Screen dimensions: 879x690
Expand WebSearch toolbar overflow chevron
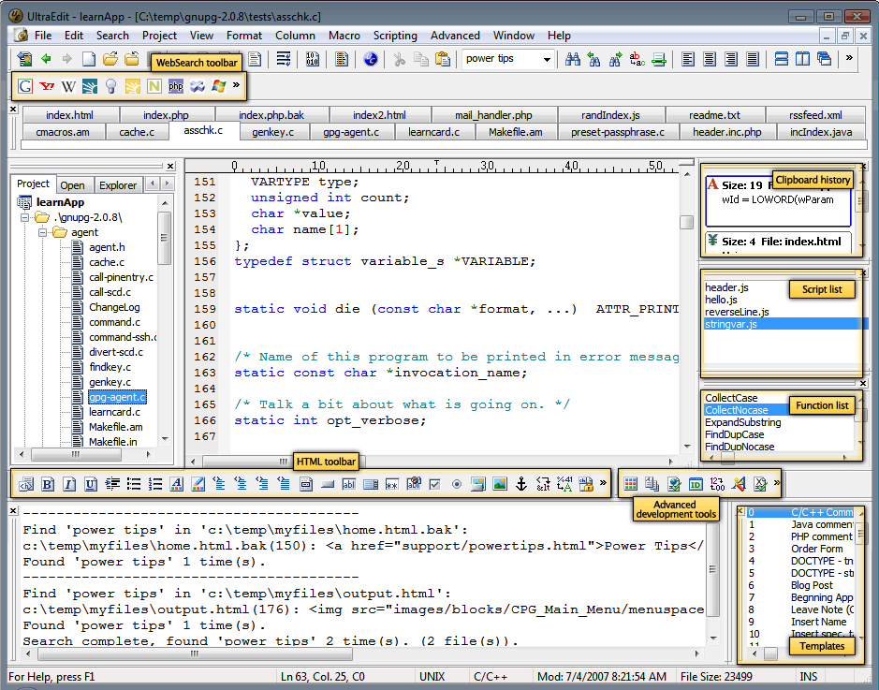coord(236,84)
